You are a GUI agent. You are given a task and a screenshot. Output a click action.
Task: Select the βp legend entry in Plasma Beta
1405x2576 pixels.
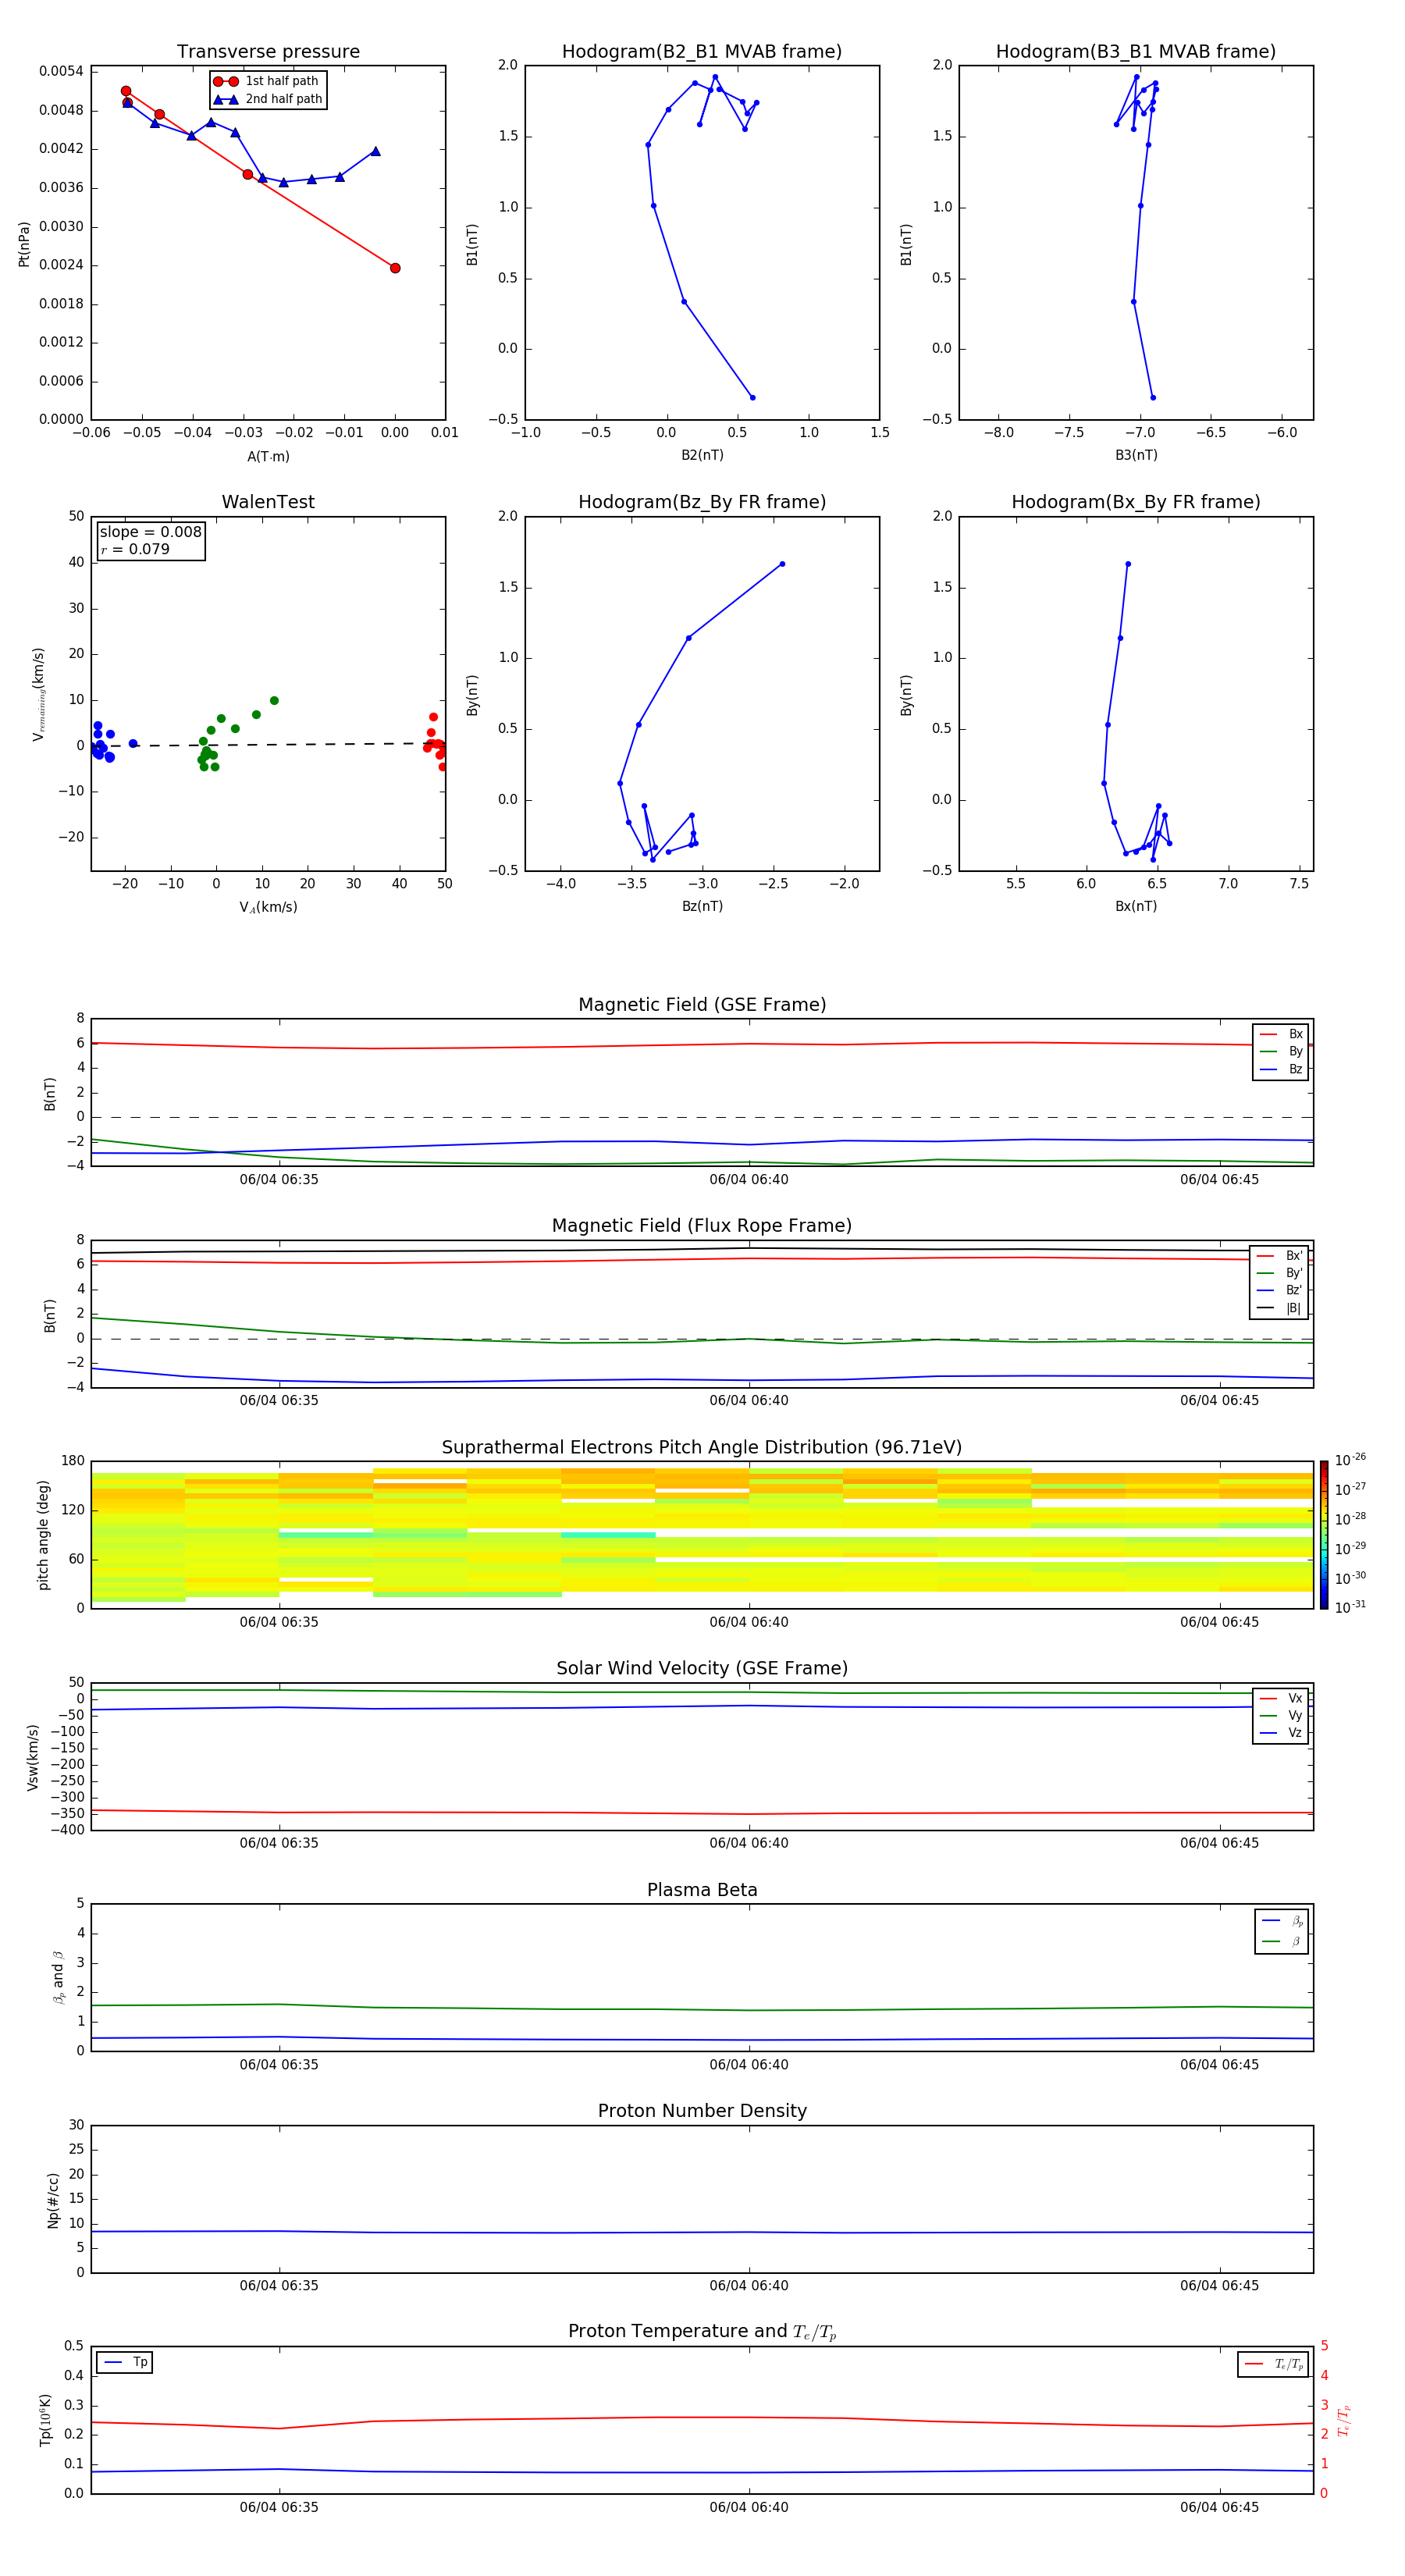click(1282, 1921)
